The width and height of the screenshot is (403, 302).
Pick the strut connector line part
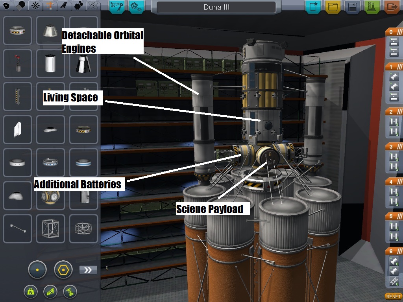tap(17, 228)
